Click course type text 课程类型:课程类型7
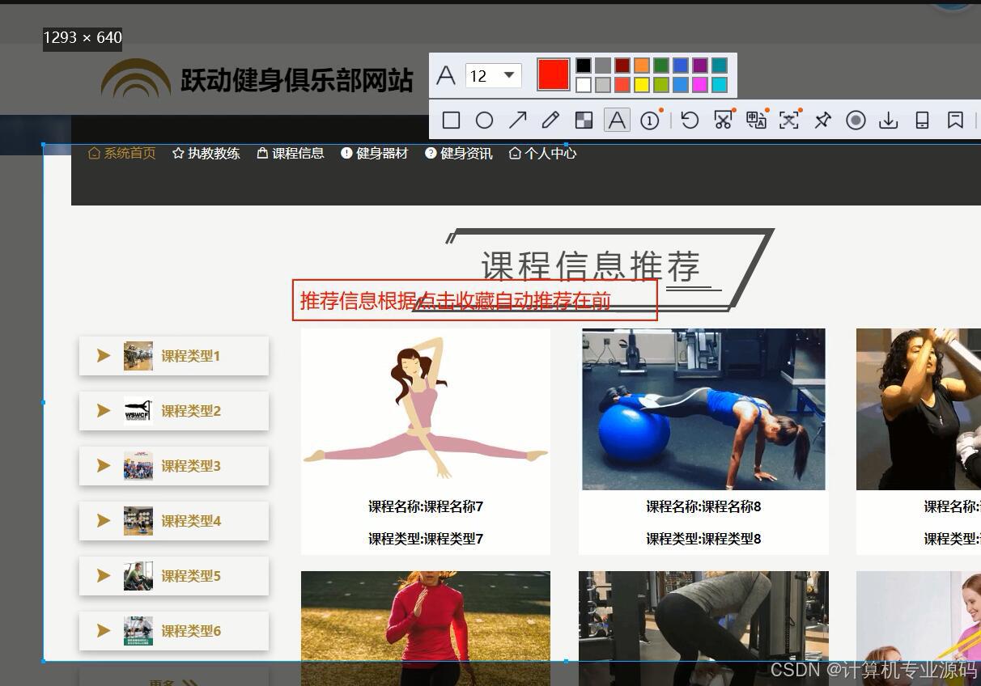 (x=426, y=539)
